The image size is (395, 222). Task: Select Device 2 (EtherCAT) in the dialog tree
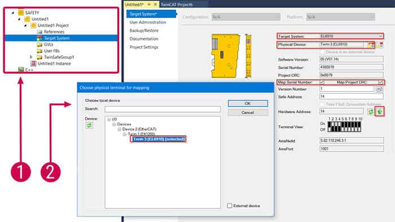pos(139,129)
